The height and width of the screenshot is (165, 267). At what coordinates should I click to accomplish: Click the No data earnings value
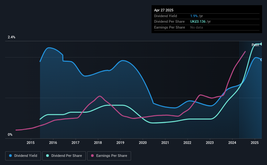tap(196, 27)
